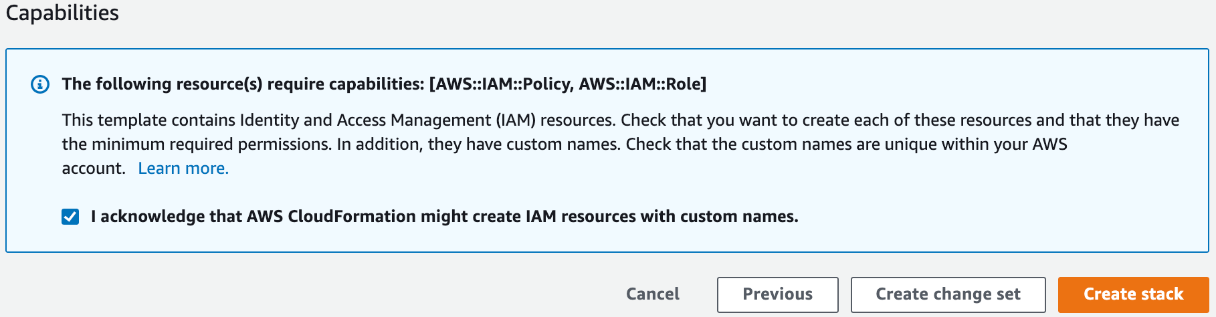
Task: Open the Learn more link
Action: [183, 169]
